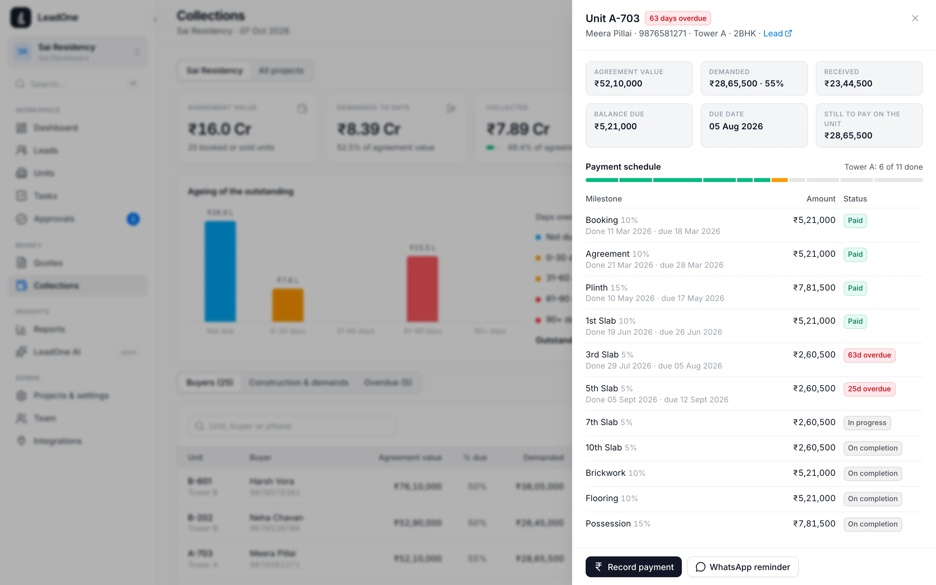Open Tasks in the sidebar

(x=77, y=196)
